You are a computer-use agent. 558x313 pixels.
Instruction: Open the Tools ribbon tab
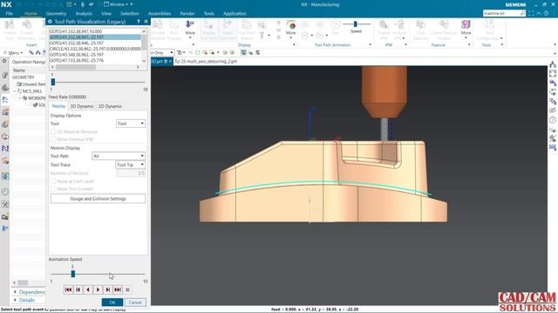pyautogui.click(x=209, y=14)
